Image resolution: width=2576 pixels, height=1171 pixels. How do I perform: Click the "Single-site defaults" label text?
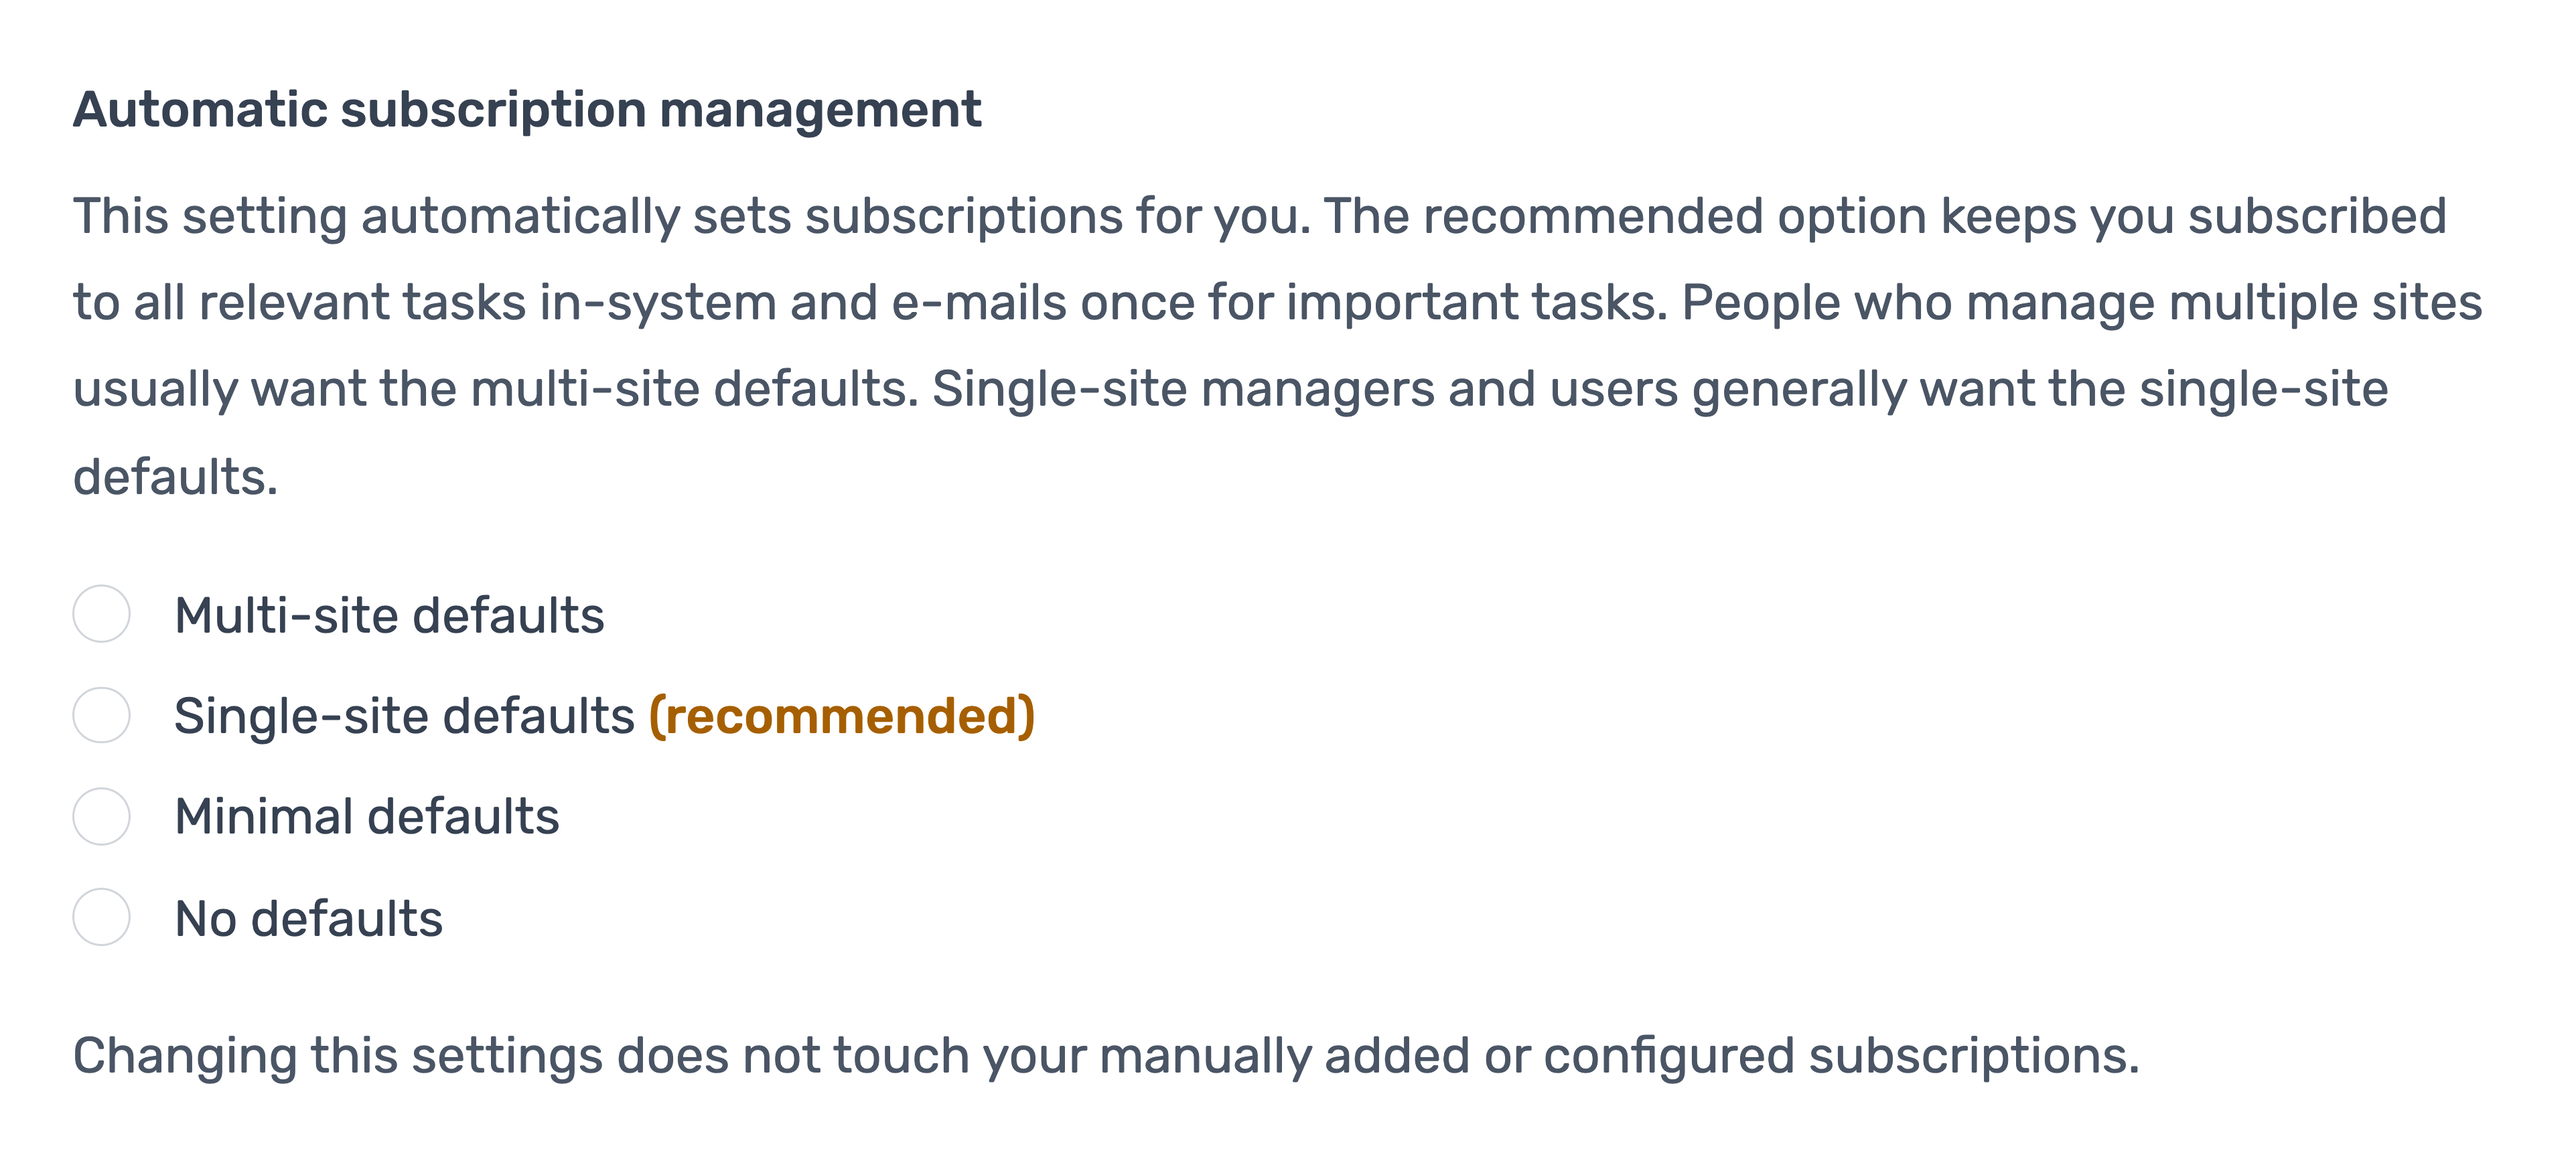pos(404,716)
